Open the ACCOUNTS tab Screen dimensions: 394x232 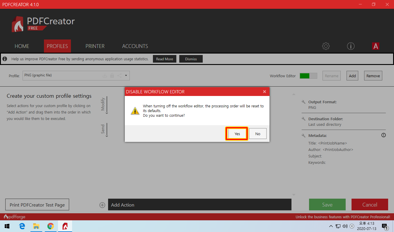pyautogui.click(x=135, y=46)
